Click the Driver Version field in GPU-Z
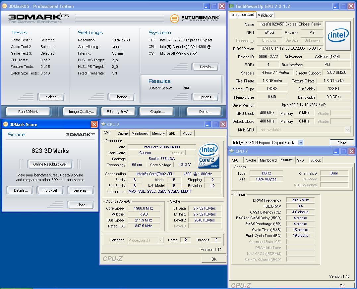This screenshot has width=357, height=289. tap(304, 105)
